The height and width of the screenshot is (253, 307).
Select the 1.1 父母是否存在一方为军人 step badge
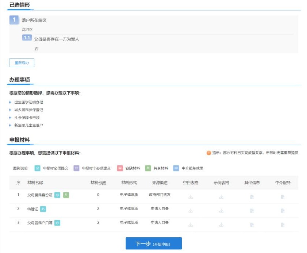pos(27,38)
